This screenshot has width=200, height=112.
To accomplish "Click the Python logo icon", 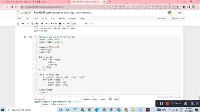I will pos(170,12).
